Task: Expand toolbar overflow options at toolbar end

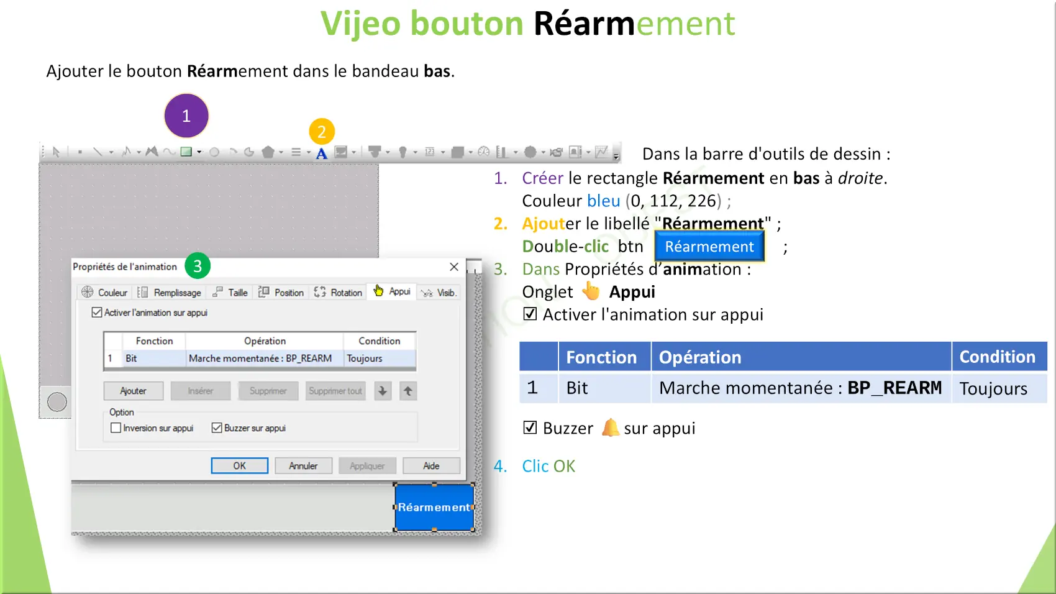Action: [x=616, y=156]
